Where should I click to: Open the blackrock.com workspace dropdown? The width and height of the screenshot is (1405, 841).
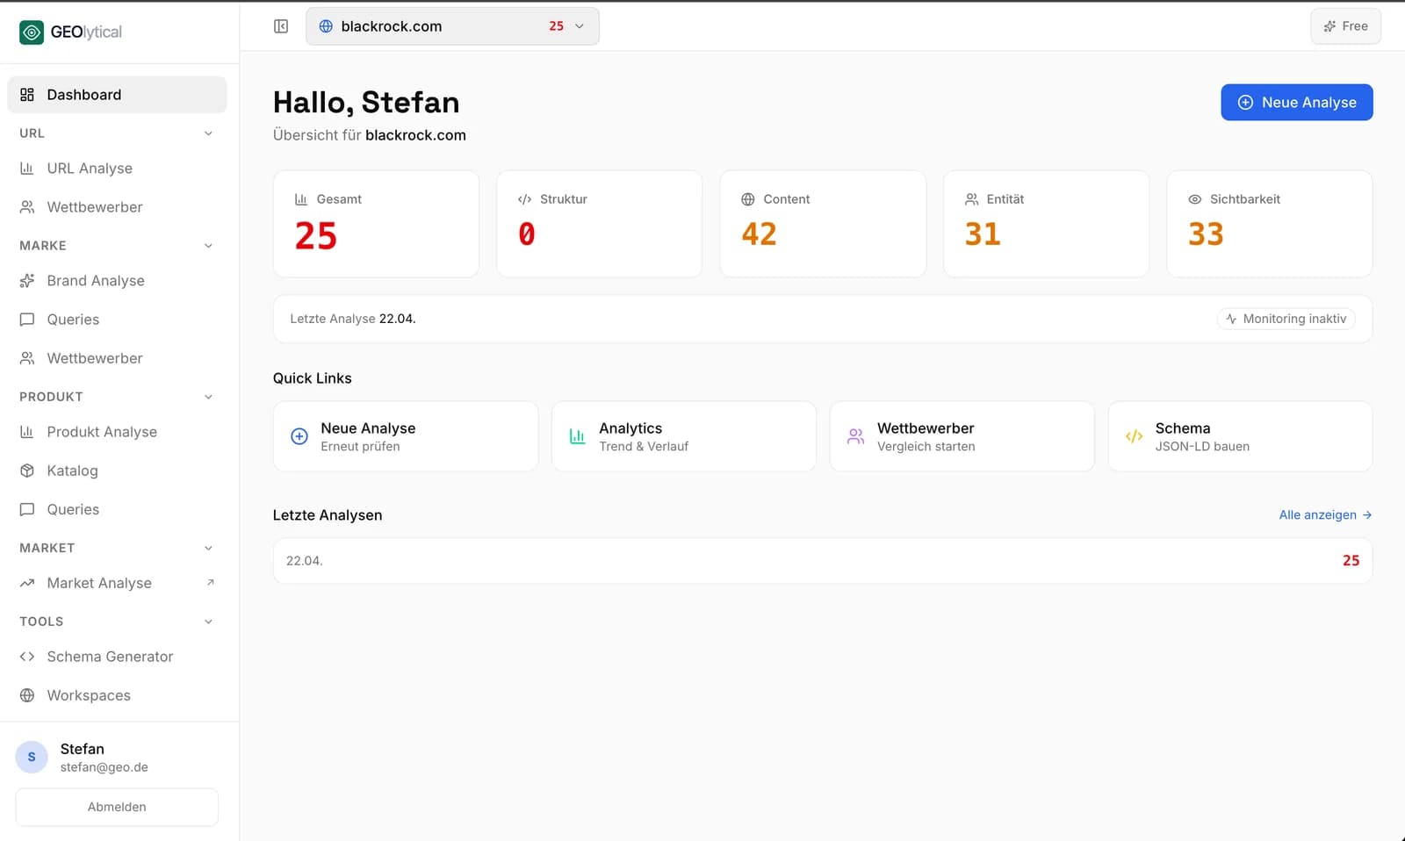click(x=452, y=26)
